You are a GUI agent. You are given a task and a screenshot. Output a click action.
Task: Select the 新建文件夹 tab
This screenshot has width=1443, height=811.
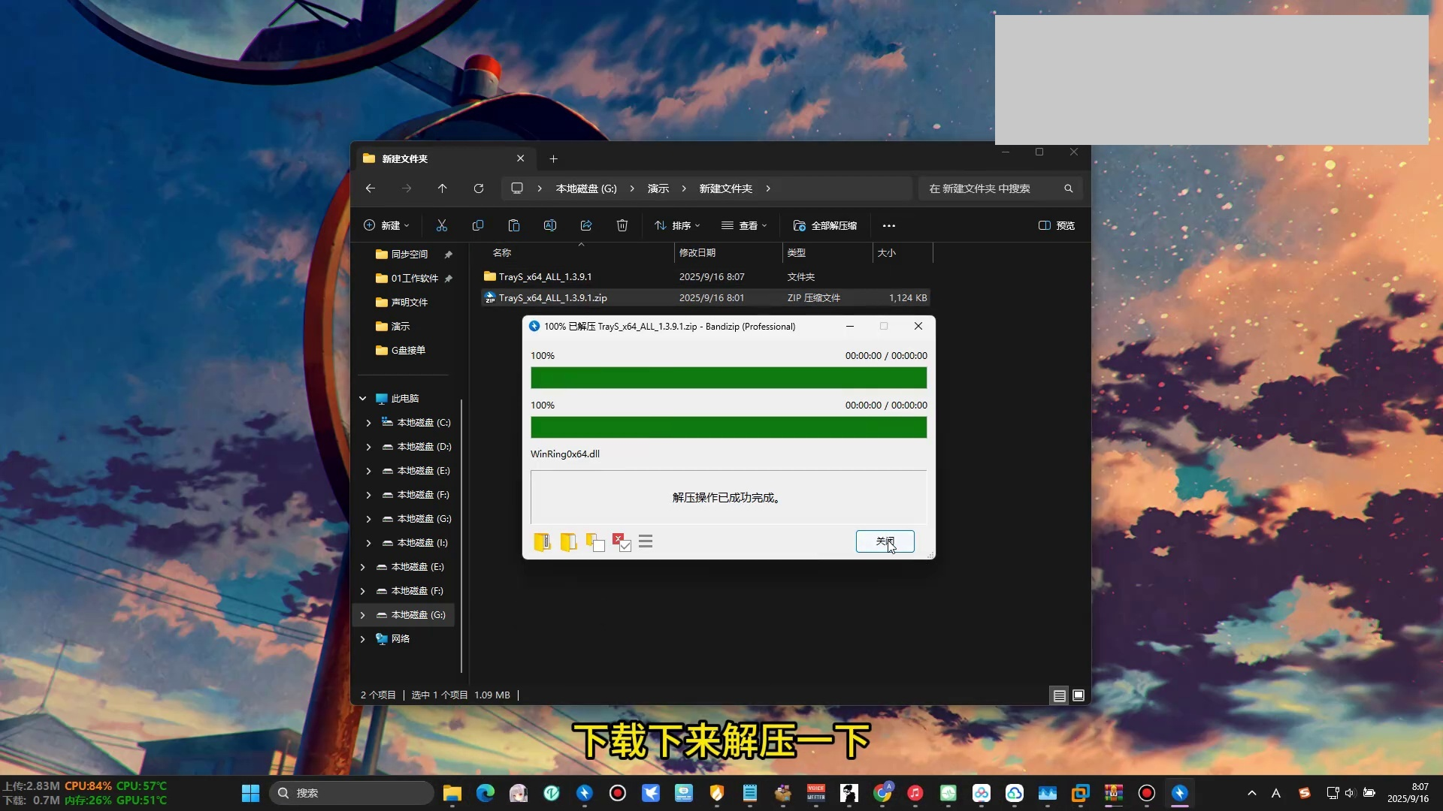point(436,158)
